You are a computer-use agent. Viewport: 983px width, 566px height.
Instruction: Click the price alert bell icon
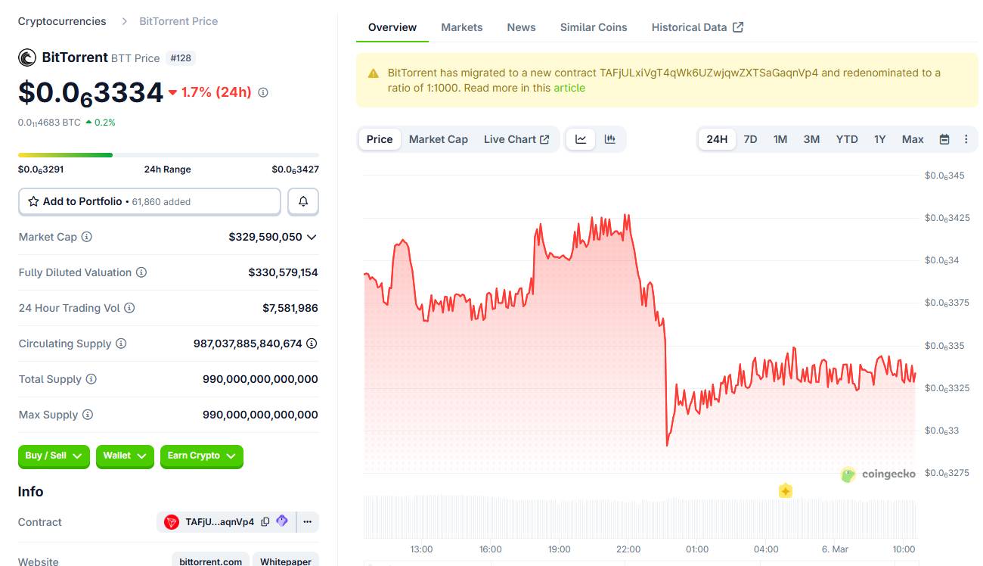point(302,201)
